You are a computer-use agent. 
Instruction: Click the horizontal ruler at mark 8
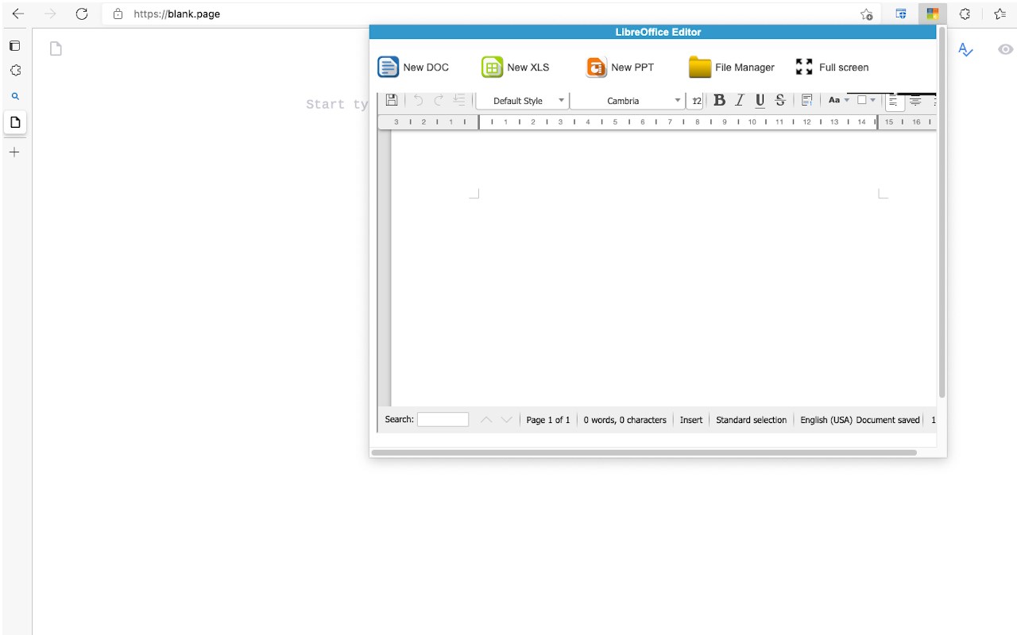[x=697, y=122]
